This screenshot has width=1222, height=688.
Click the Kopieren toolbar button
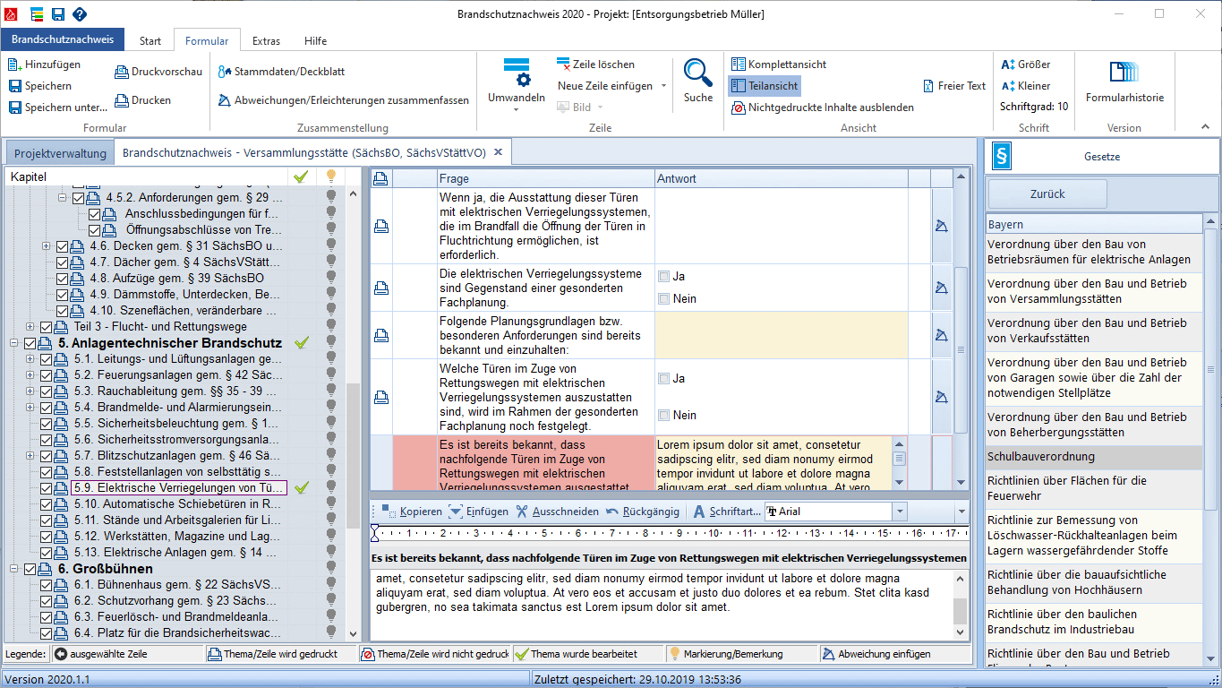pyautogui.click(x=413, y=512)
